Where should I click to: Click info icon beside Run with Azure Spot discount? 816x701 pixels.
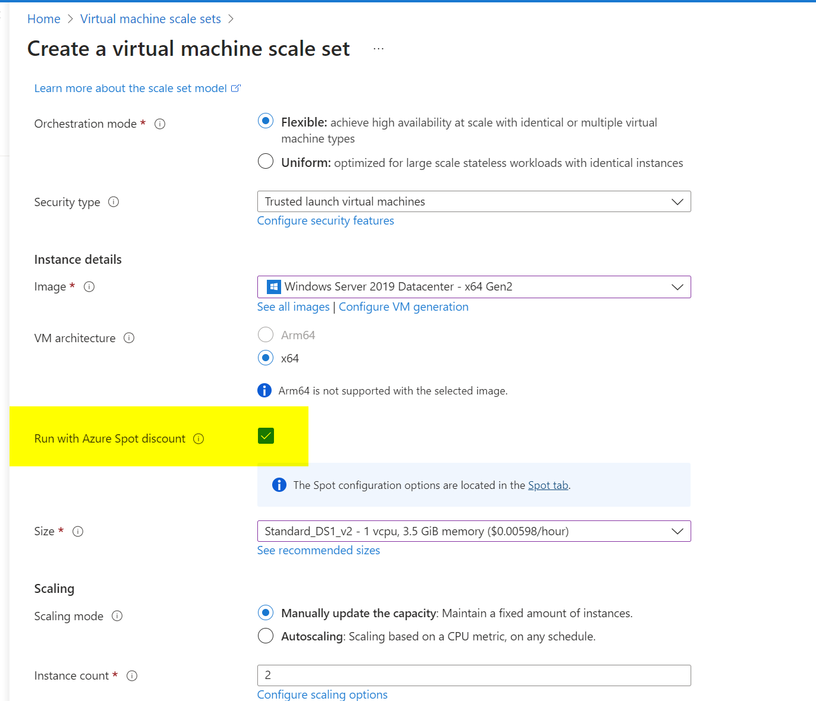click(x=199, y=439)
